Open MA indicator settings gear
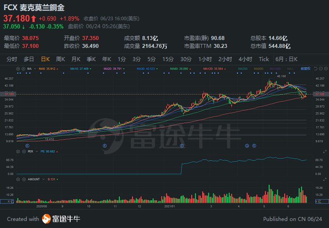This screenshot has height=228, width=329. pyautogui.click(x=18, y=69)
